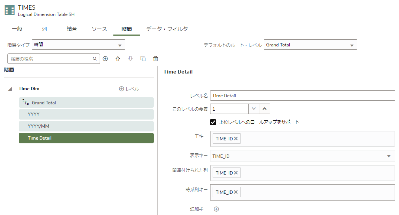Select Time Detail level row

click(86, 138)
